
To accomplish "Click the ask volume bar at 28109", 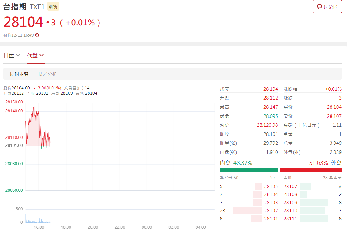I will point(314,202).
